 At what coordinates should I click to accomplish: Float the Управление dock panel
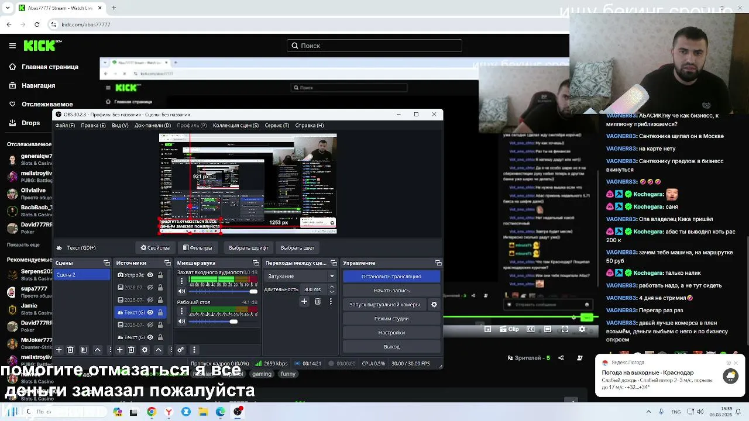click(x=438, y=263)
